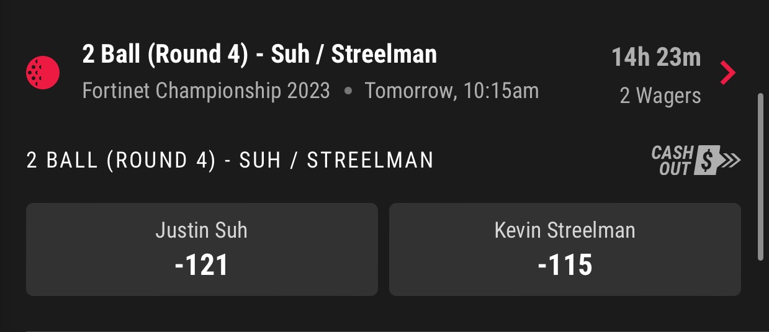Viewport: 769px width, 332px height.
Task: Tap the Kevin Streelman player name
Action: pos(565,230)
